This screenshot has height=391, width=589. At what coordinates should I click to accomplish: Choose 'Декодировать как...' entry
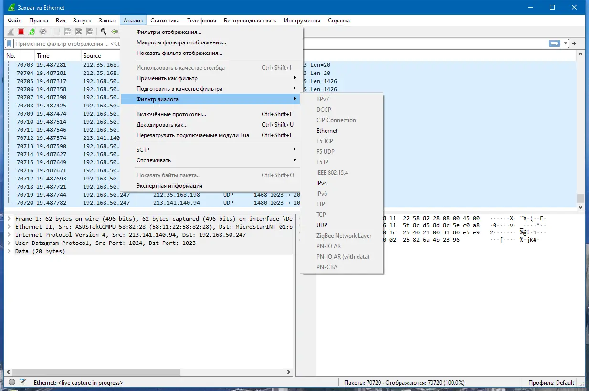(x=211, y=125)
